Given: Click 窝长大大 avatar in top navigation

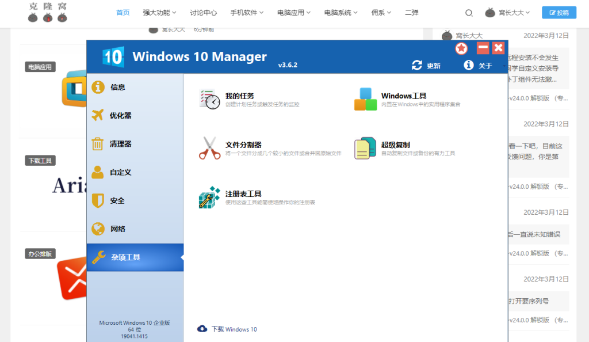Looking at the screenshot, I should click(x=490, y=13).
